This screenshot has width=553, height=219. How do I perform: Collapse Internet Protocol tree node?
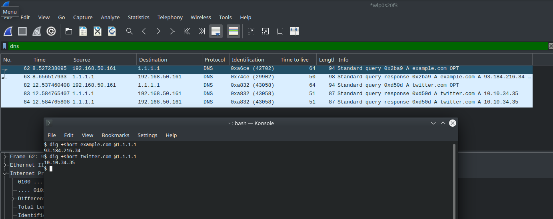click(x=5, y=173)
